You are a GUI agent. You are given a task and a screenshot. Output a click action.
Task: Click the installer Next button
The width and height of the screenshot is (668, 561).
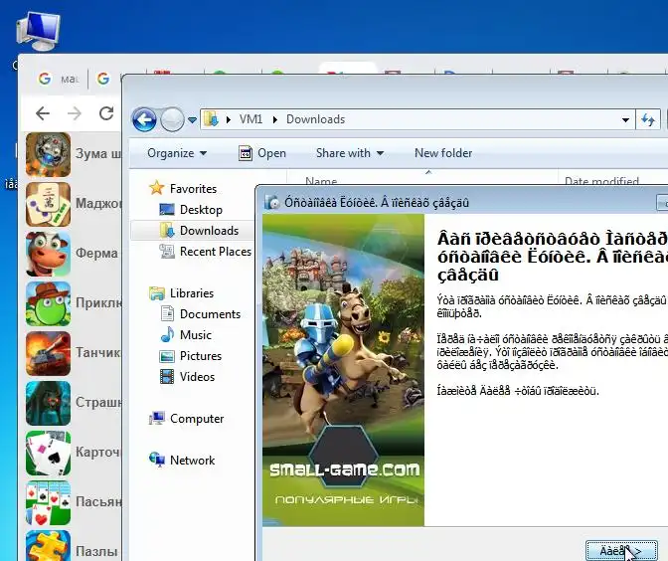[621, 551]
